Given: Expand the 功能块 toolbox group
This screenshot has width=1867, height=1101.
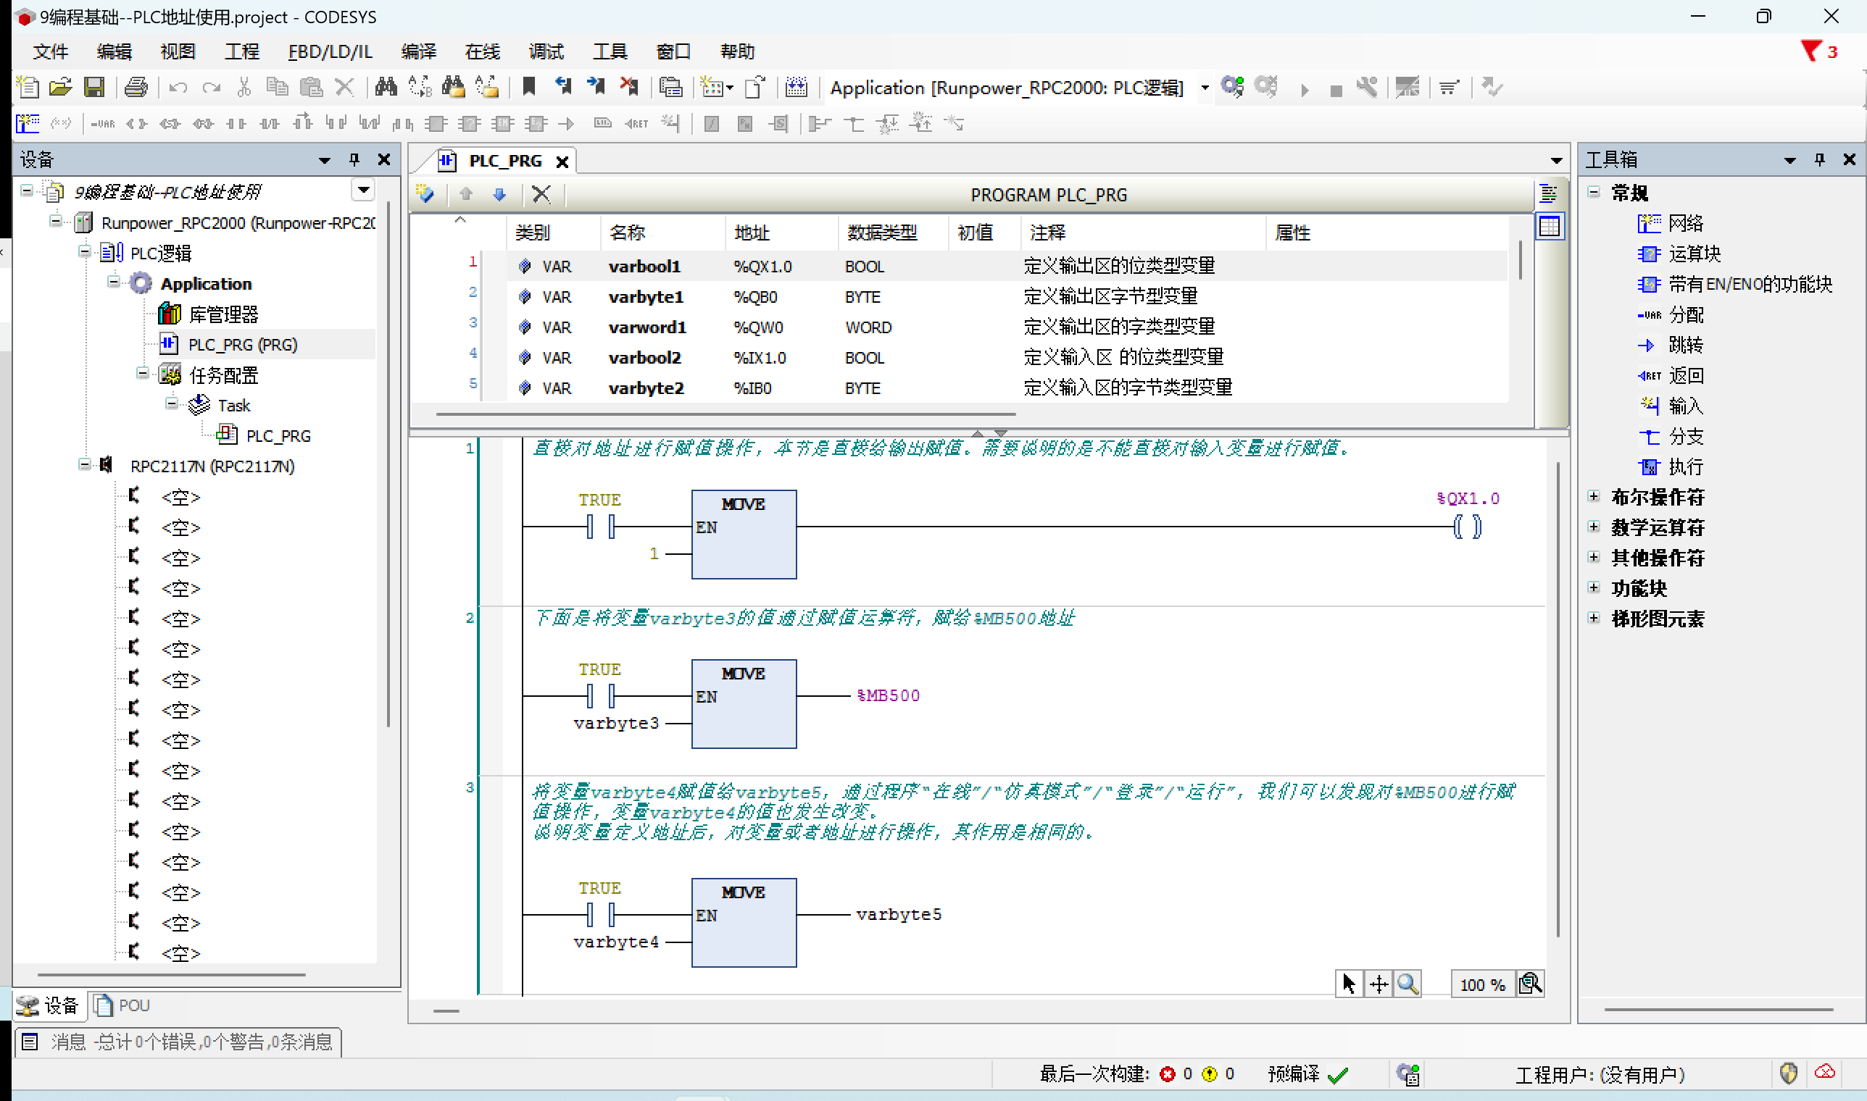Looking at the screenshot, I should coord(1593,587).
